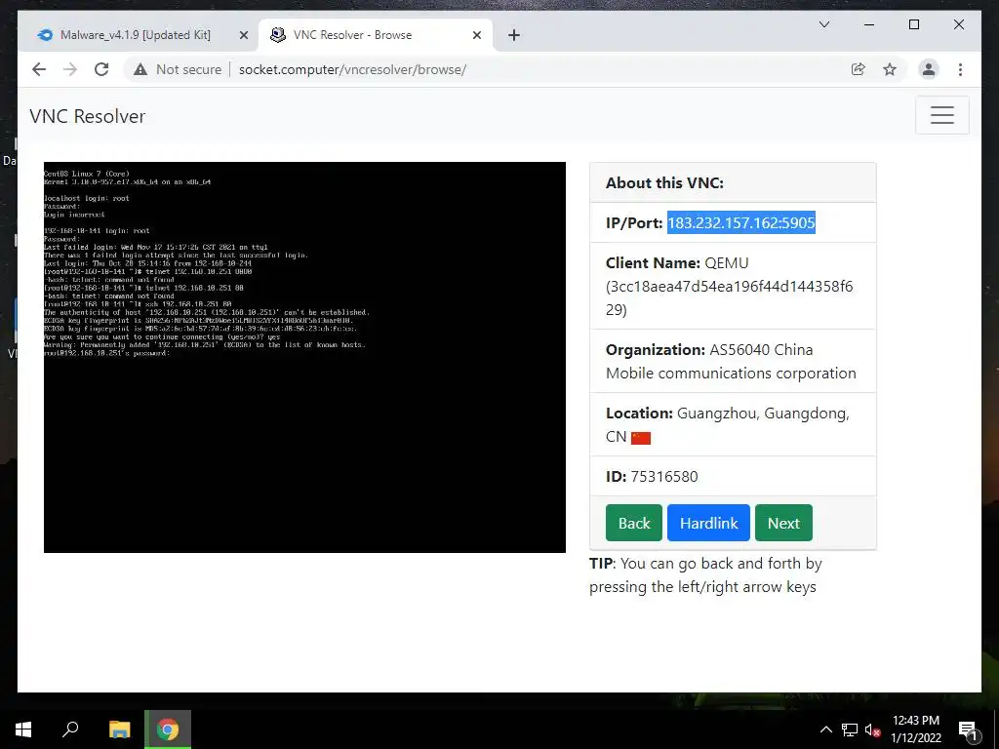Open the taskbar clock 12:43 PM

point(915,729)
